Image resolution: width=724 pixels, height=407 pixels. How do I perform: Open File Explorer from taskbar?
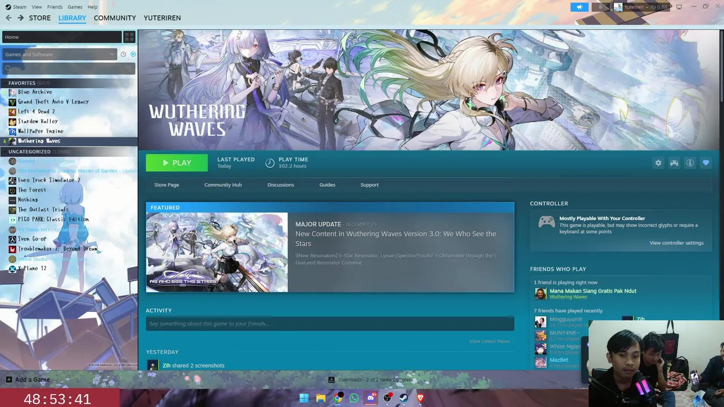coord(321,398)
